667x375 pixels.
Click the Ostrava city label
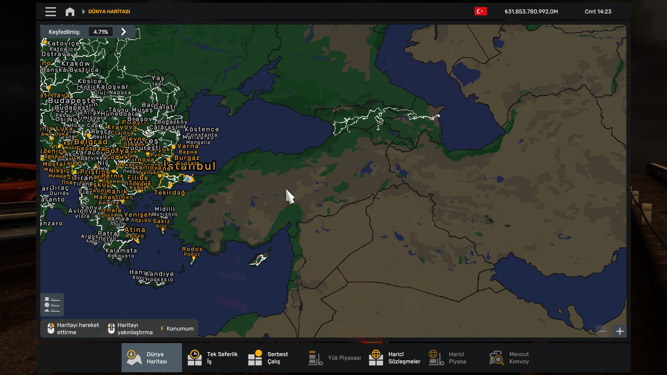(56, 54)
